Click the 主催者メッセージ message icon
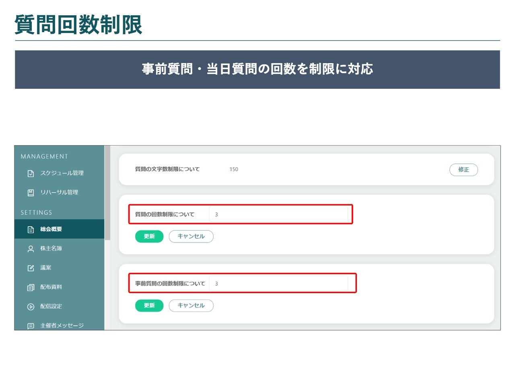515x386 pixels. tap(31, 326)
